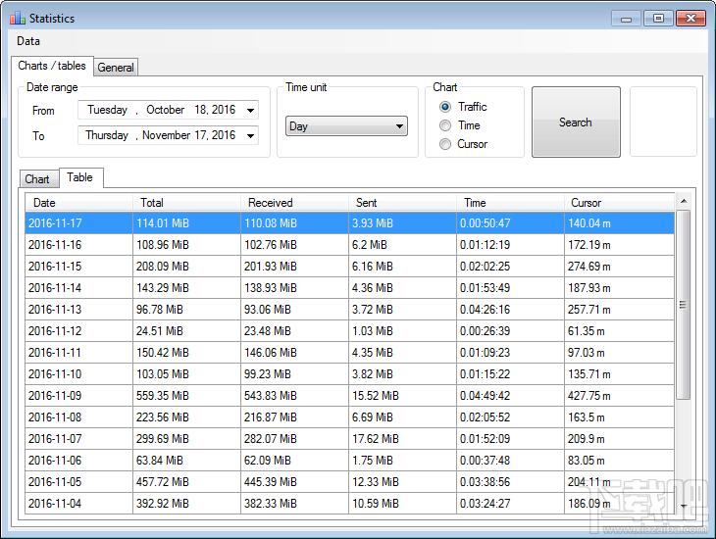
Task: Switch to the Charts / tables tab
Action: (52, 66)
